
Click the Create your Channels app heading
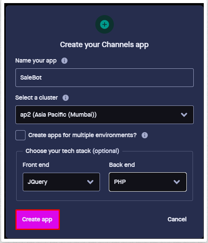click(104, 45)
